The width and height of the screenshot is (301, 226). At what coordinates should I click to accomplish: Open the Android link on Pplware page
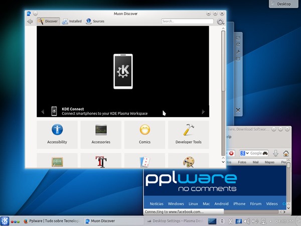(221, 204)
